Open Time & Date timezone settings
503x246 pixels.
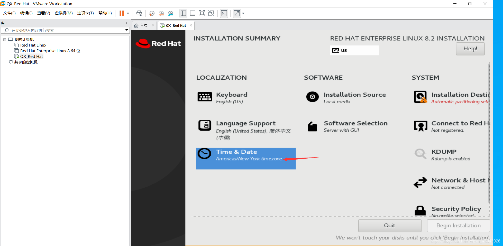tap(246, 158)
